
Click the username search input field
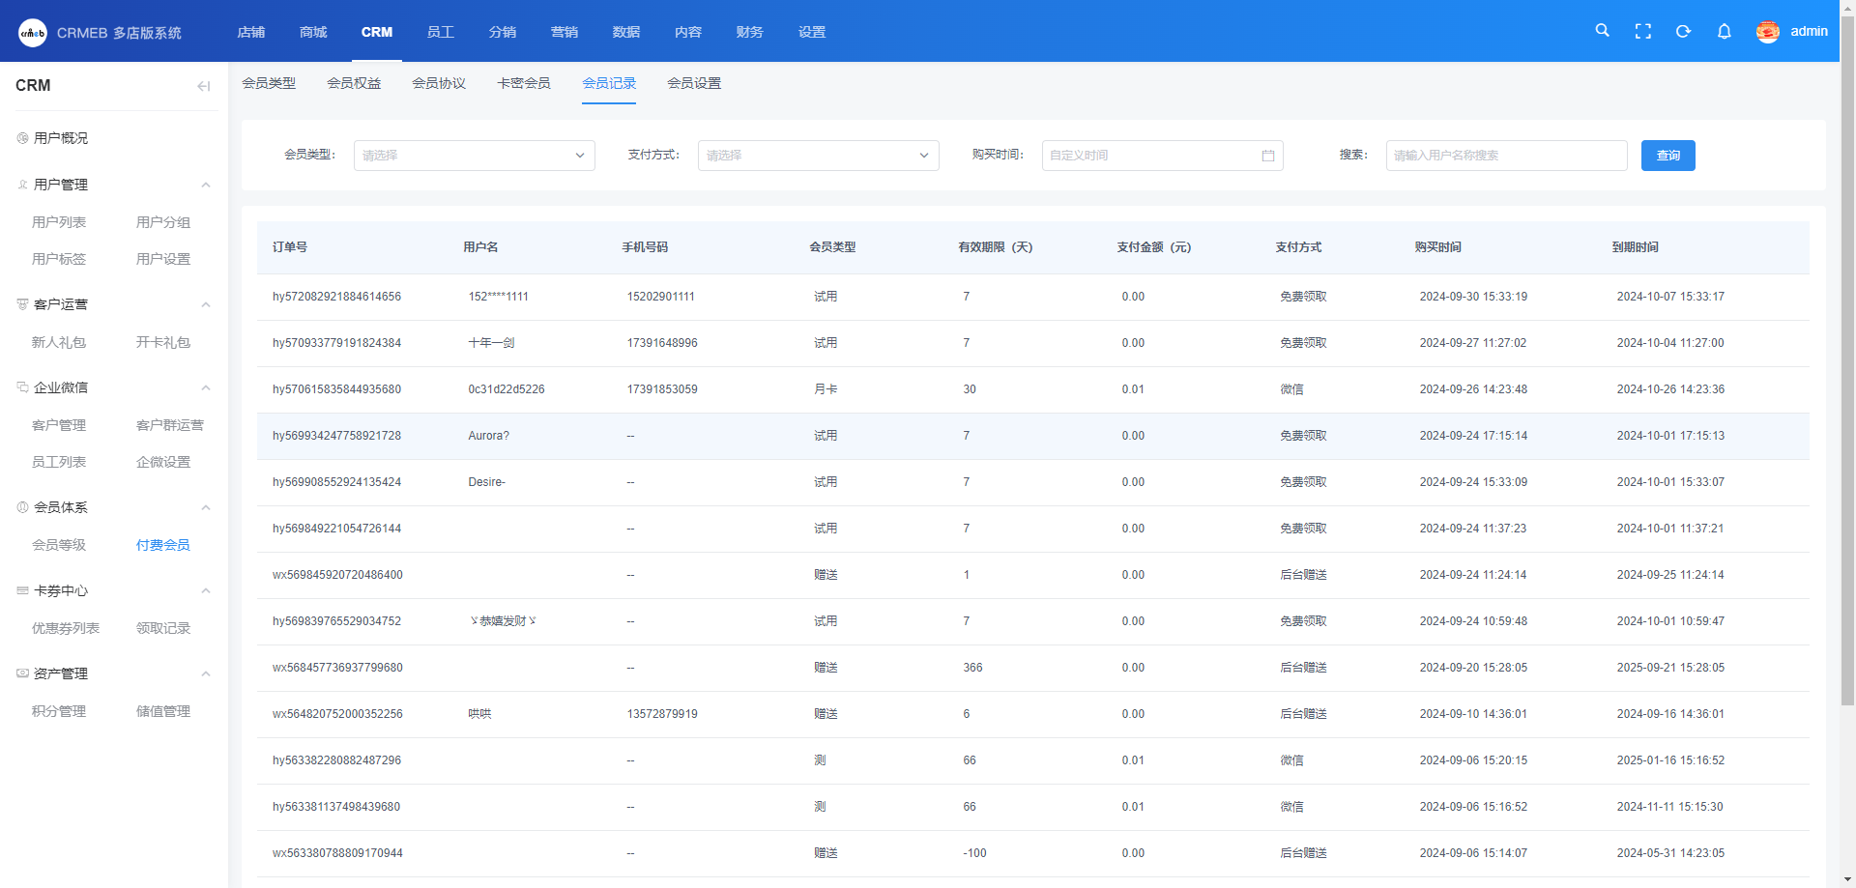pyautogui.click(x=1505, y=156)
